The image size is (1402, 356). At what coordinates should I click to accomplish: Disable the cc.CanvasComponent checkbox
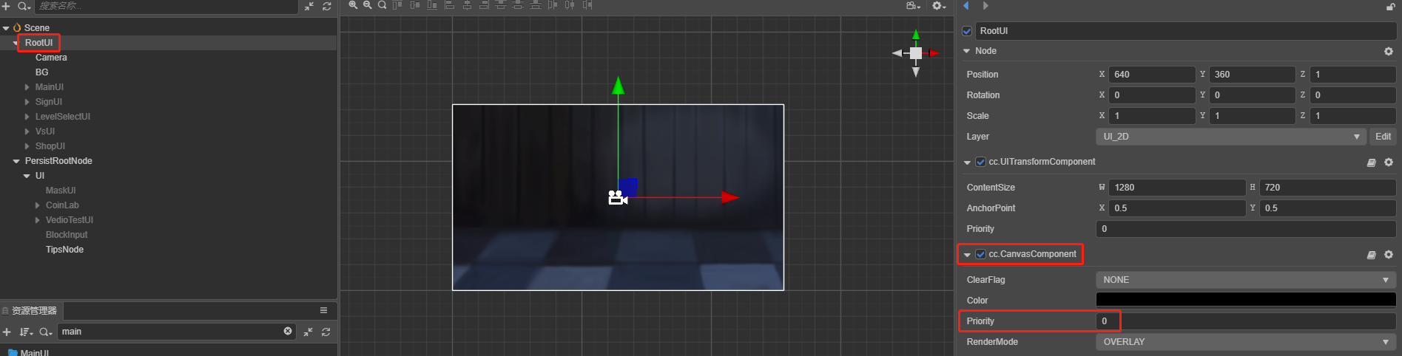coord(980,254)
